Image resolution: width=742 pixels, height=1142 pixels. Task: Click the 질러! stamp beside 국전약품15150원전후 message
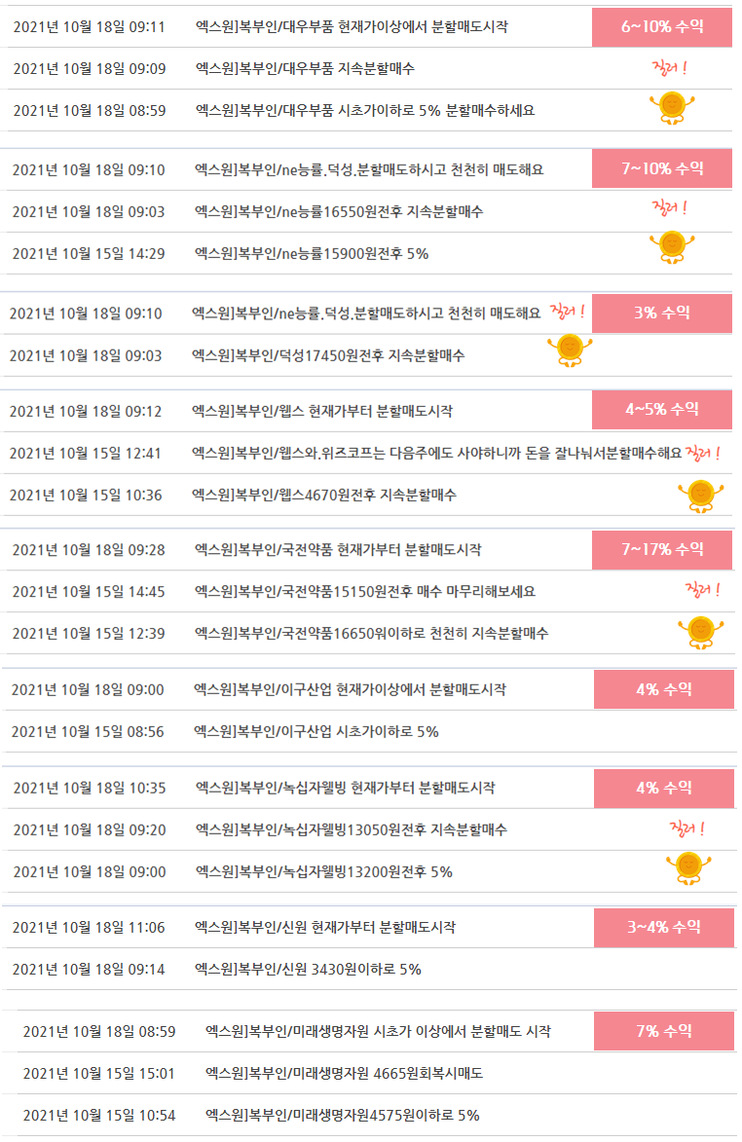pyautogui.click(x=703, y=590)
